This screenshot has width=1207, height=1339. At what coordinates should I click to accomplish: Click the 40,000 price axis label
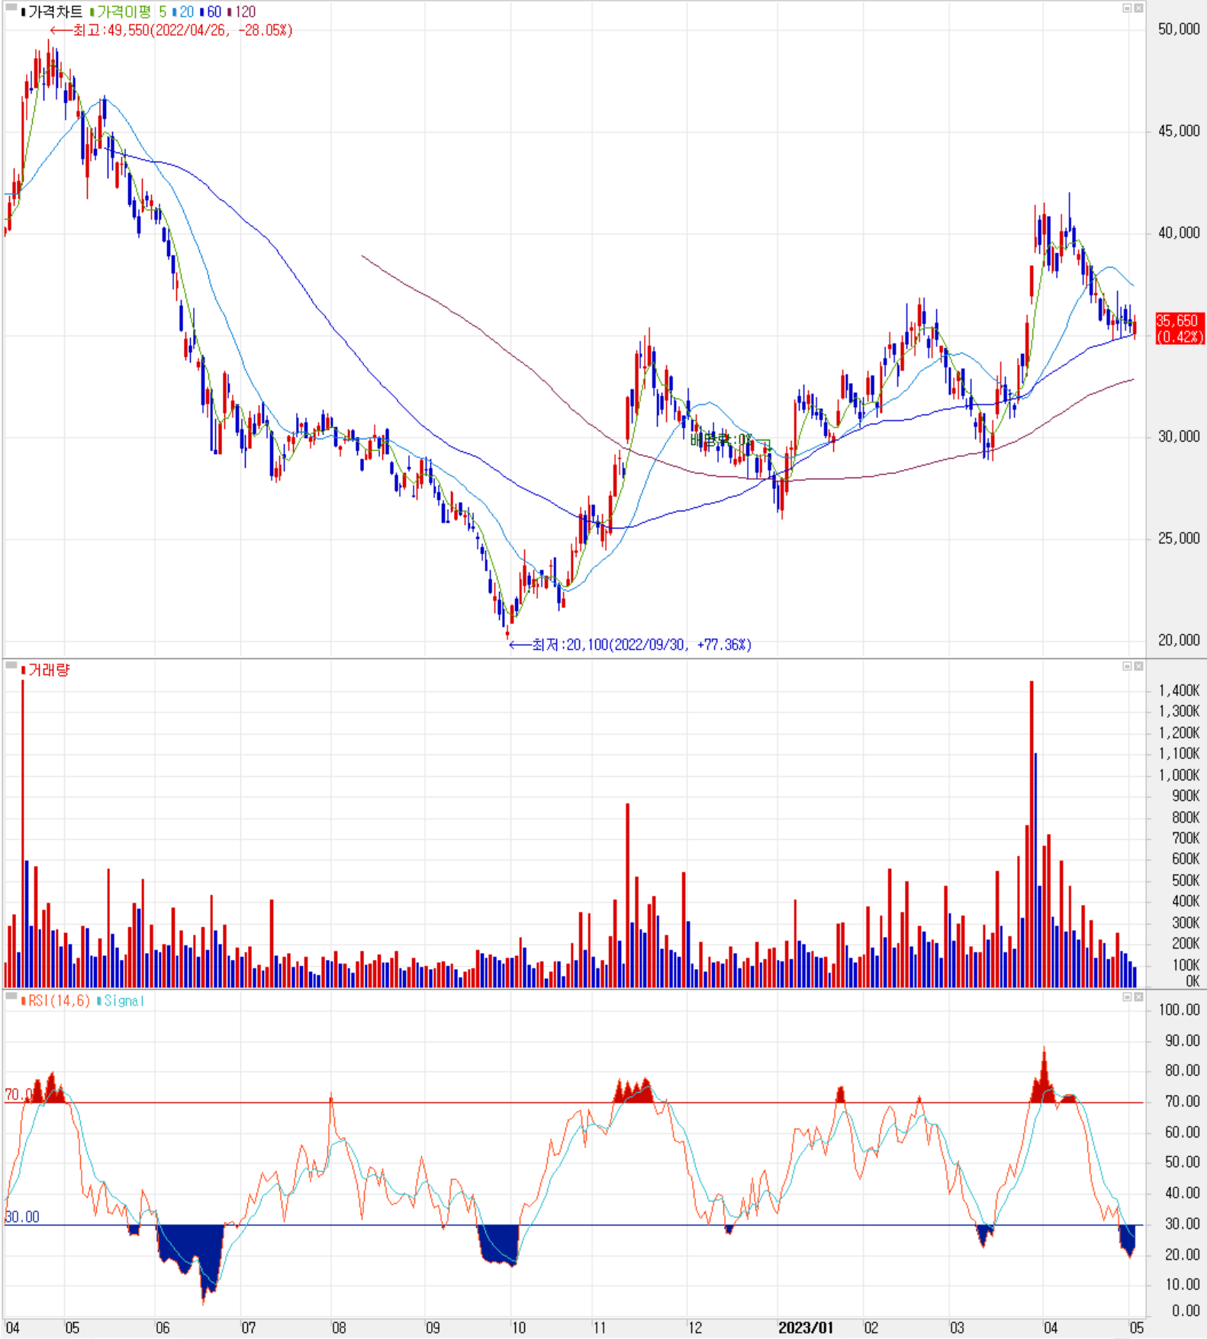tap(1179, 233)
